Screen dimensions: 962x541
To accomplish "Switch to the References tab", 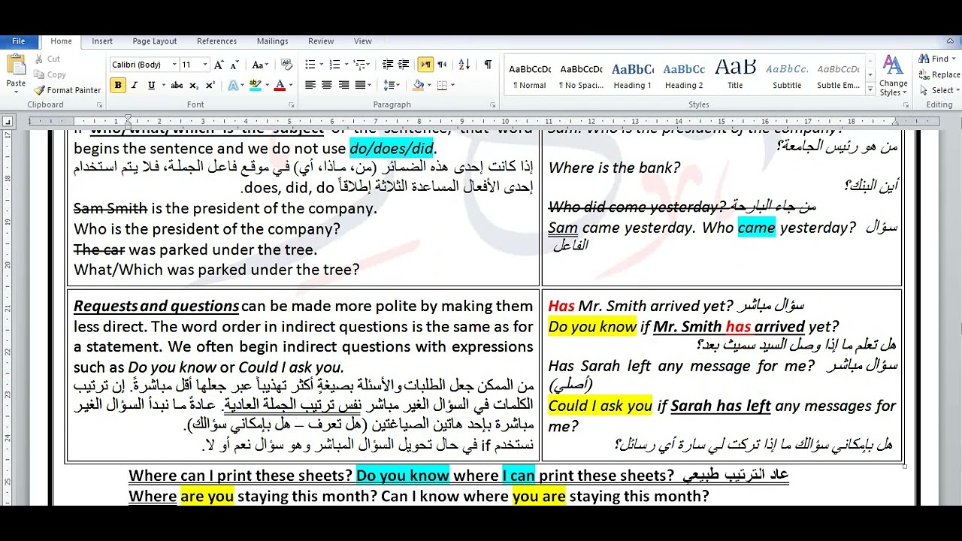I will [x=216, y=41].
